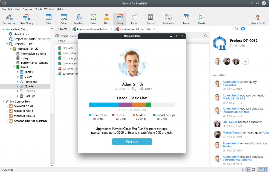Click the blue Connections usage bar segment
The width and height of the screenshot is (269, 172).
coord(104,105)
